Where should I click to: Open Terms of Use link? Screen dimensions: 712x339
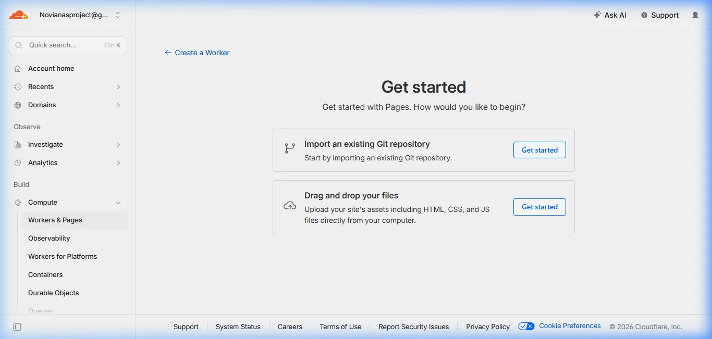coord(340,327)
